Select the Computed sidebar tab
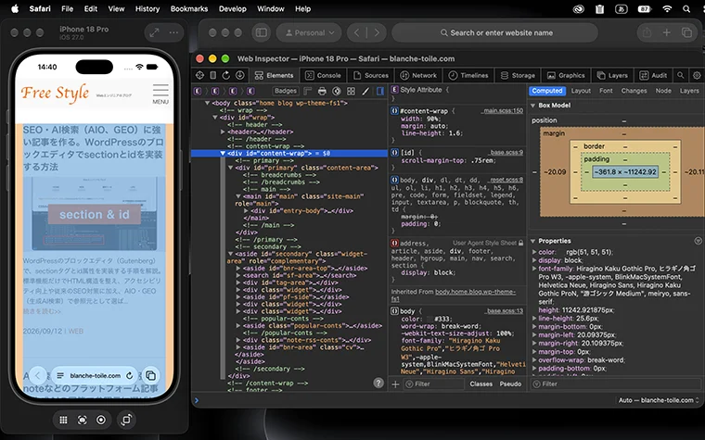Screen dimensions: 705x440 tap(546, 91)
